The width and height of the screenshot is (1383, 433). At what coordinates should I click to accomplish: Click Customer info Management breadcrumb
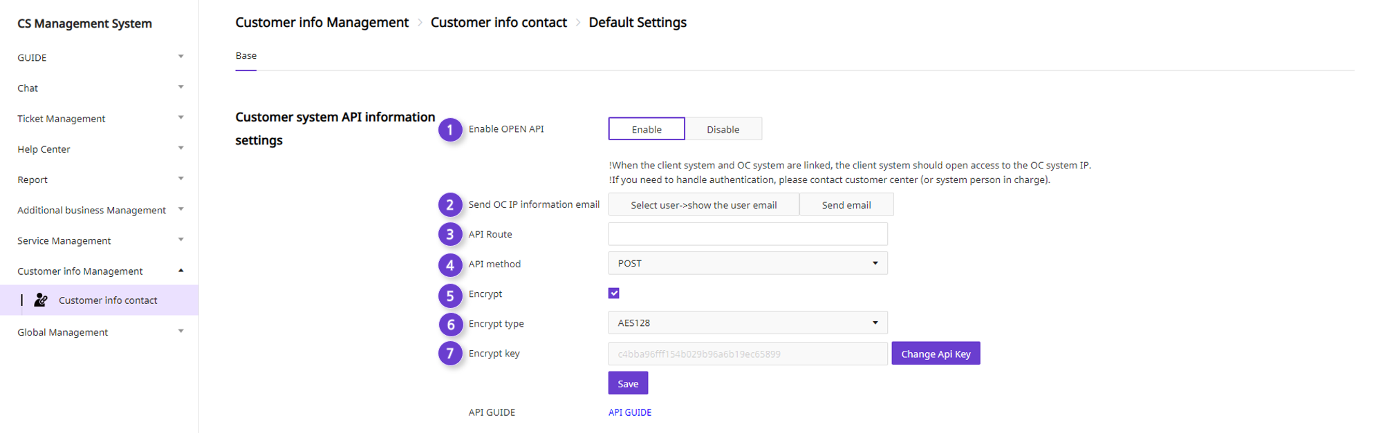322,22
